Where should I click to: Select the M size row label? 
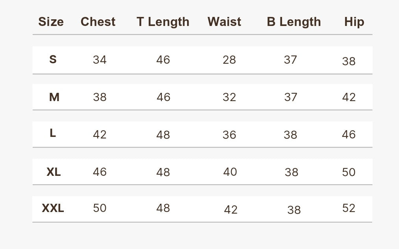point(54,97)
